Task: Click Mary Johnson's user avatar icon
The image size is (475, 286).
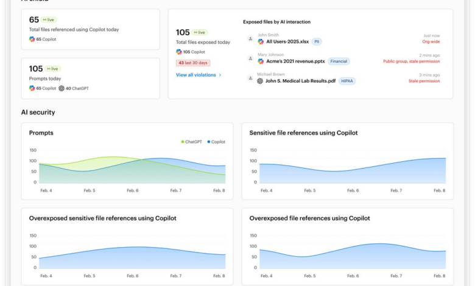Action: 250,58
